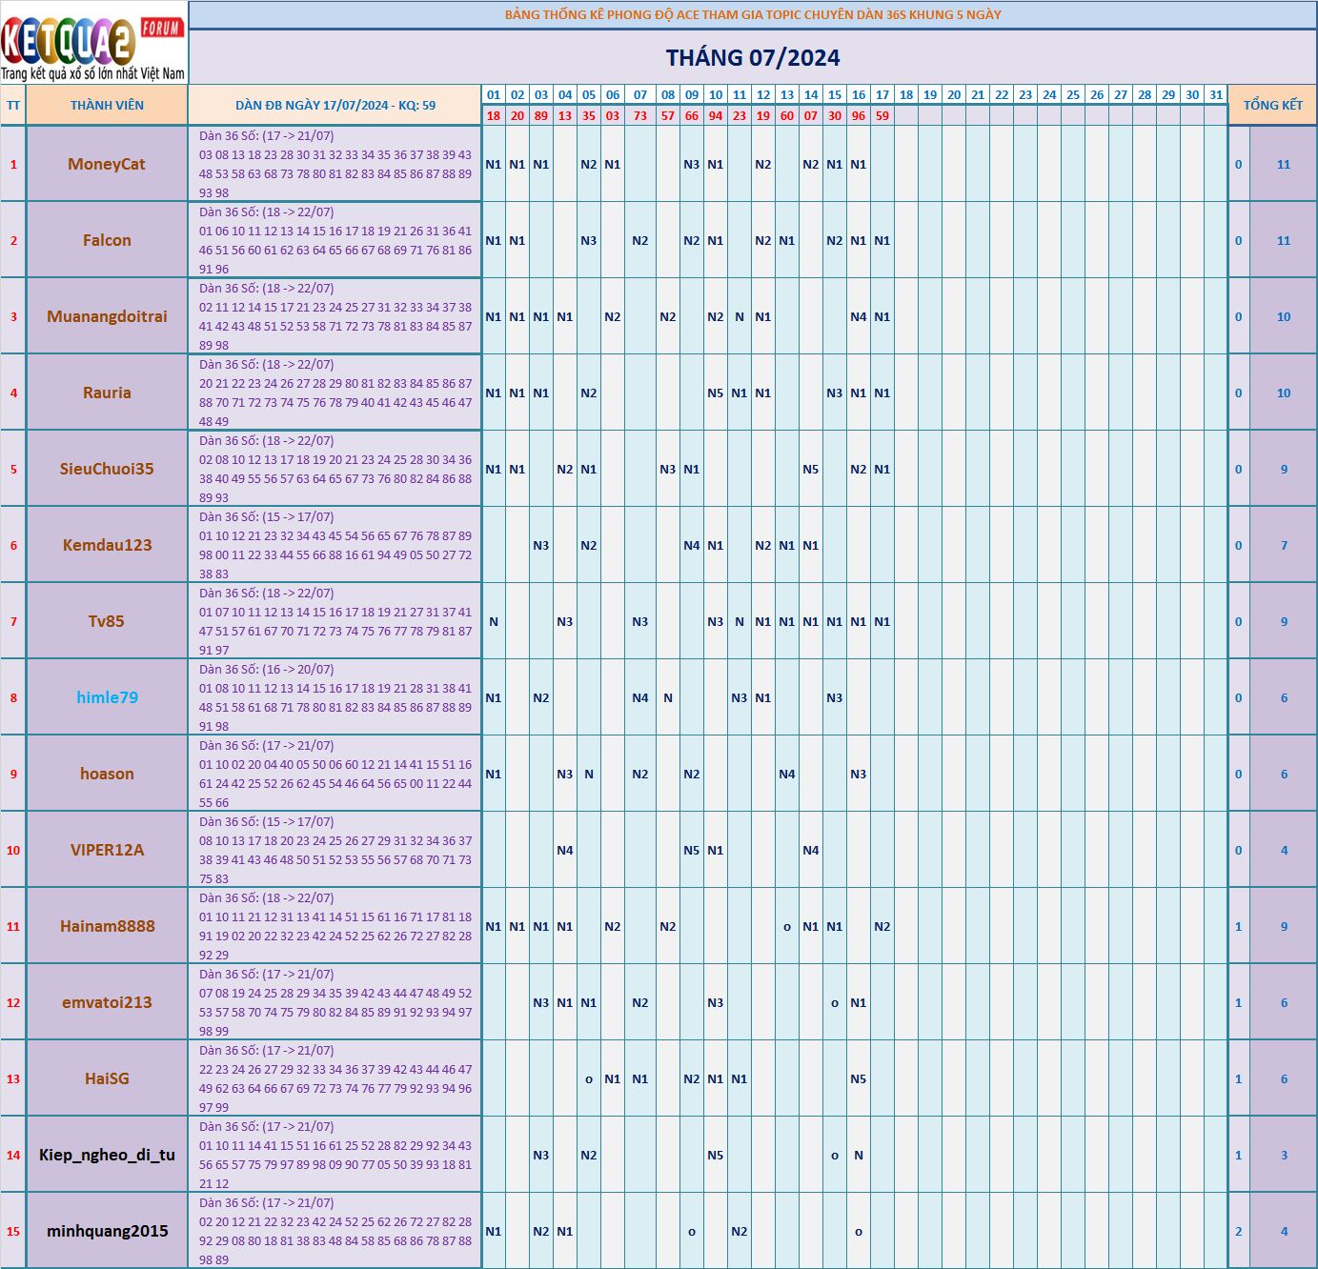Click the table title about DÀN 36S KHUNG 5 NGÀY

coord(753,14)
